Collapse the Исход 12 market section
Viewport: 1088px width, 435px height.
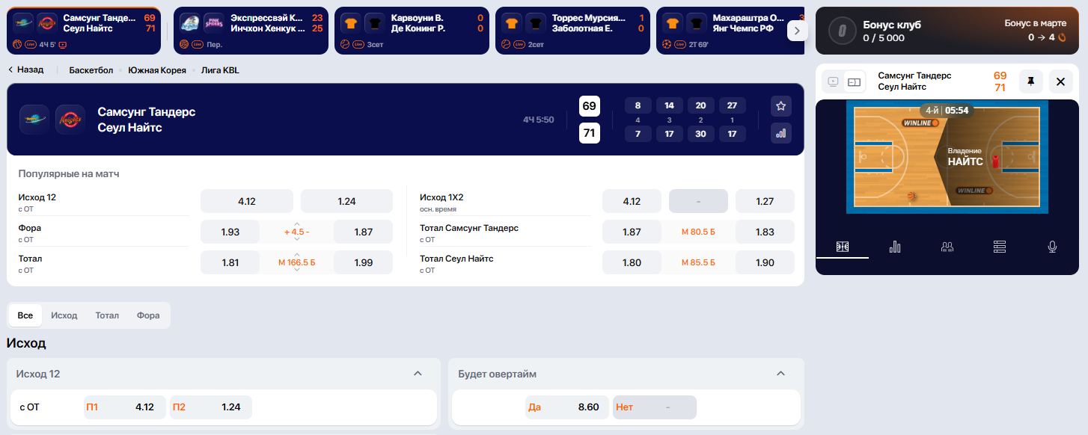pos(418,374)
